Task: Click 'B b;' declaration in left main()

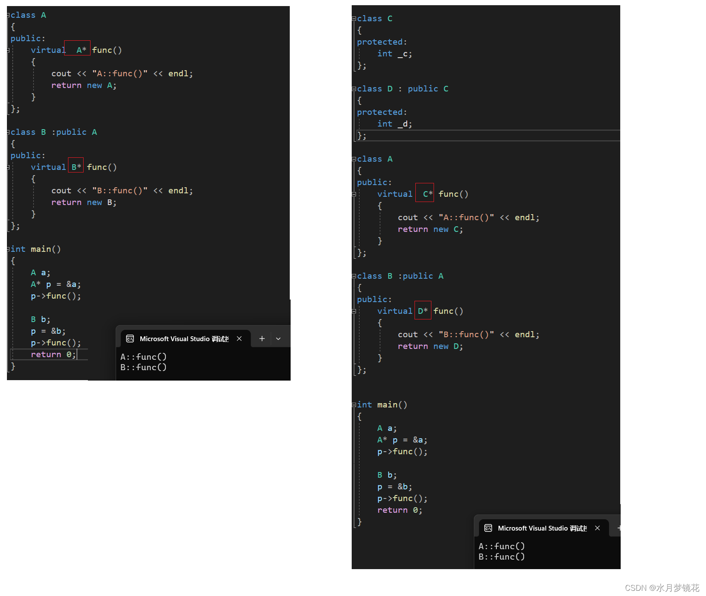Action: click(41, 319)
